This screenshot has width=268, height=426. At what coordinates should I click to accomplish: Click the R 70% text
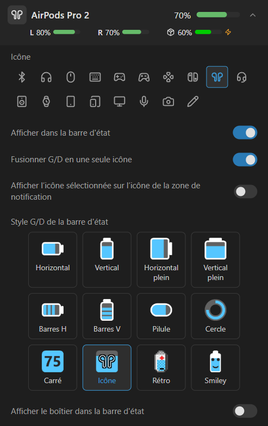tap(109, 33)
